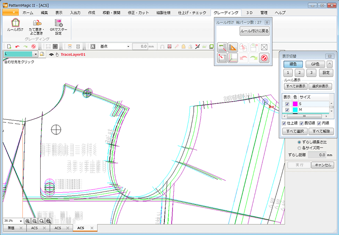The height and width of the screenshot is (235, 339).
Task: Click the red cancel icon in ルール付け panel
Action: click(x=264, y=58)
